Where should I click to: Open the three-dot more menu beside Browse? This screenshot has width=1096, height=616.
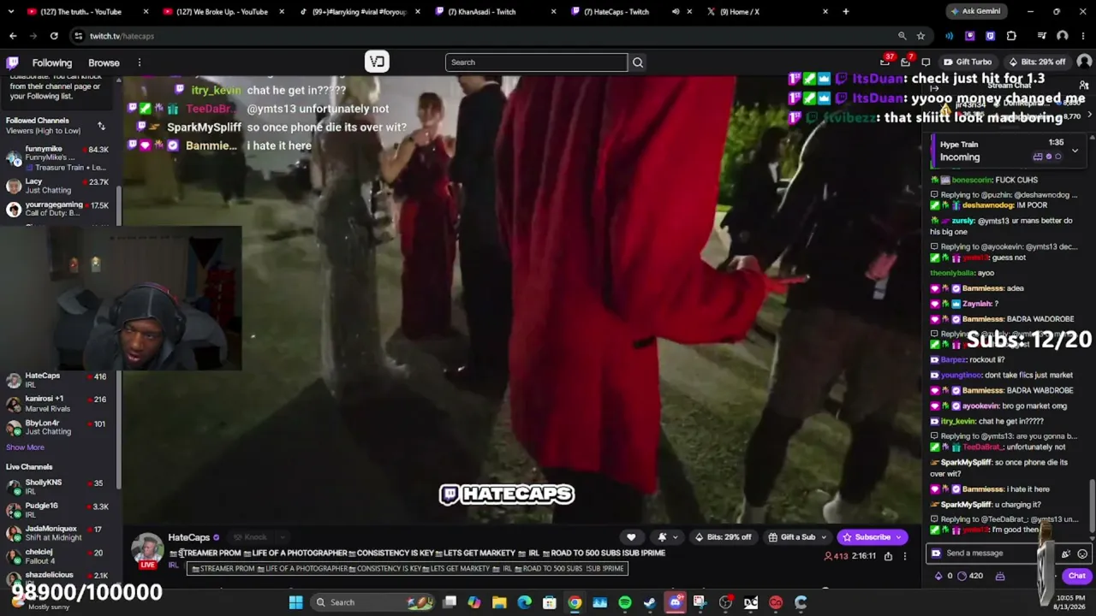click(139, 62)
